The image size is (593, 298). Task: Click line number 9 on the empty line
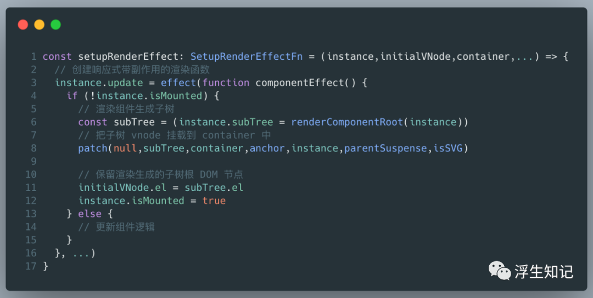33,161
